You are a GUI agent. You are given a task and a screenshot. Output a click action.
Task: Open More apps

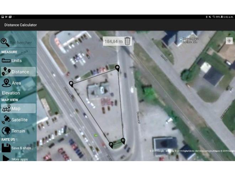[18, 159]
